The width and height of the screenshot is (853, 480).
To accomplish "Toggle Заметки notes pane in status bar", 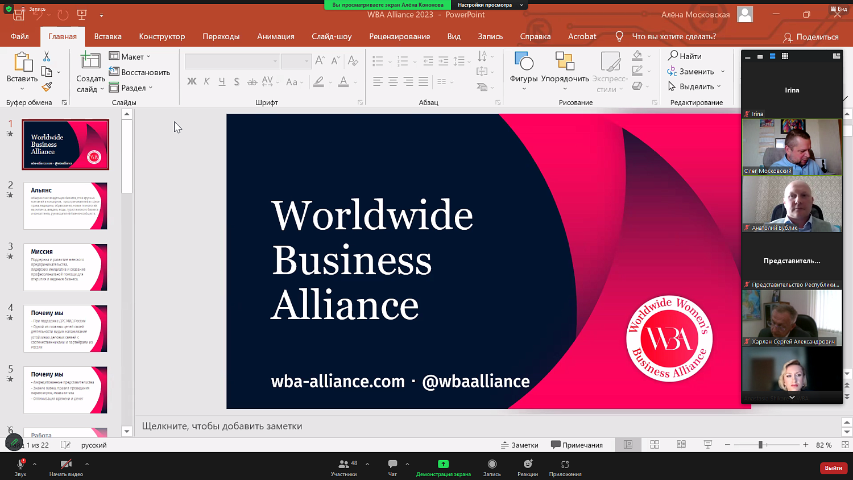I will coord(519,445).
